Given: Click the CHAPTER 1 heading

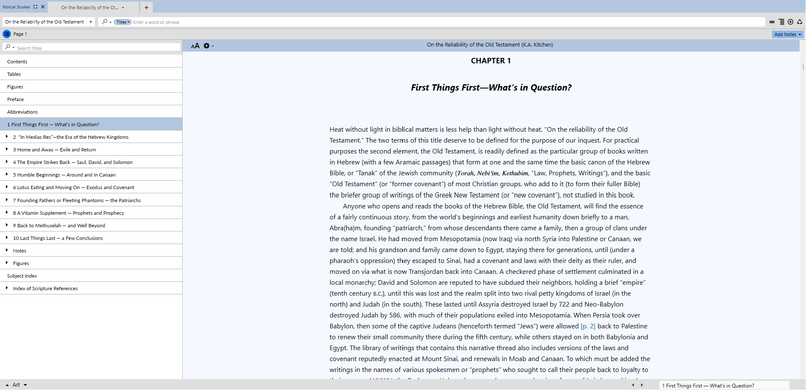Looking at the screenshot, I should coord(491,61).
